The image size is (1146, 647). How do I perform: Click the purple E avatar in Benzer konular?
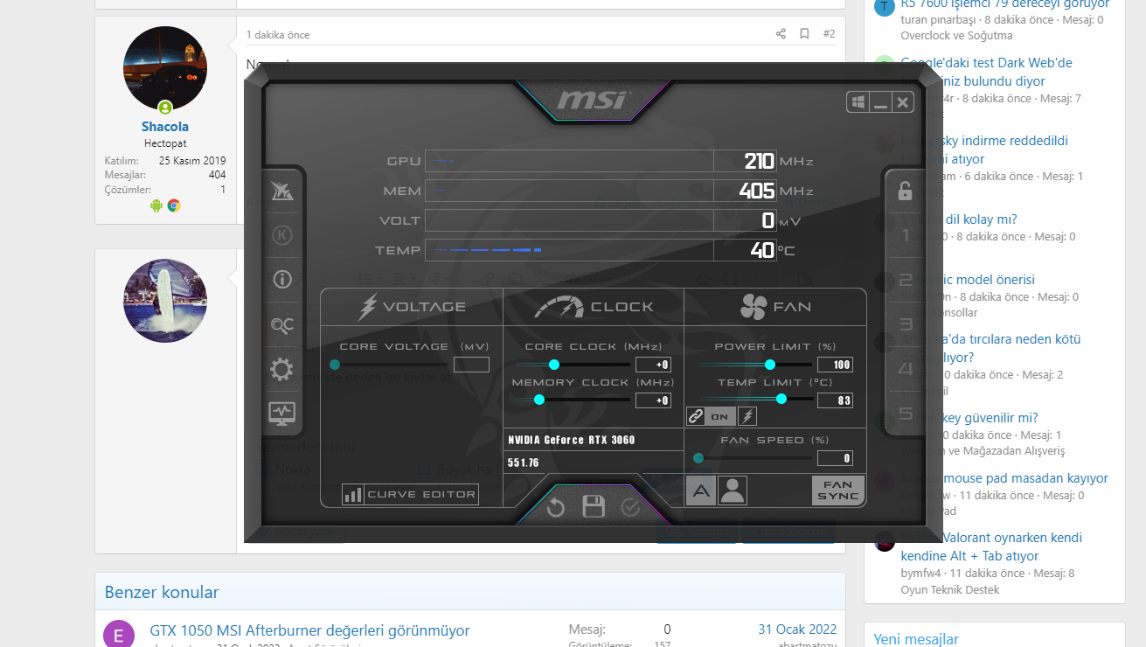[x=119, y=635]
